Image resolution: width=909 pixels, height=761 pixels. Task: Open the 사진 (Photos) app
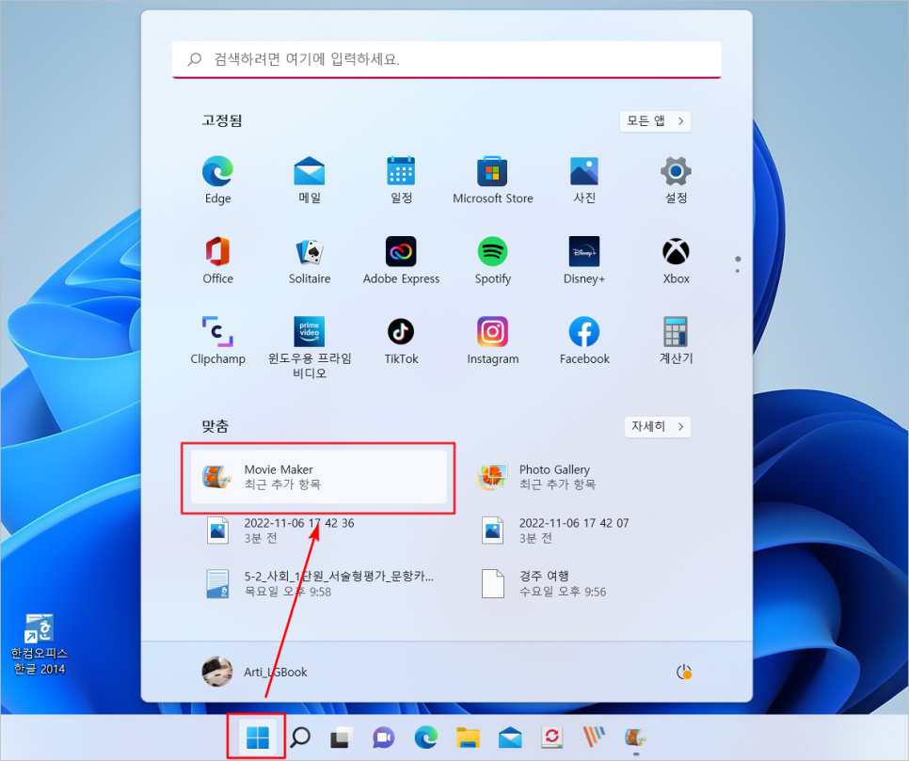[584, 180]
